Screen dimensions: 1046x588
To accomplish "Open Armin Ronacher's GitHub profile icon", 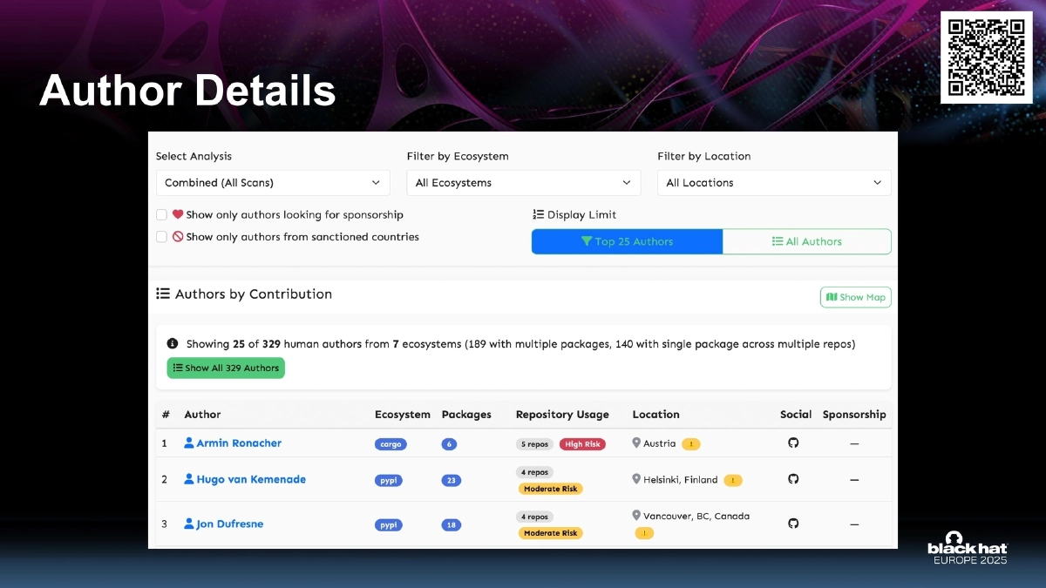I will click(793, 443).
